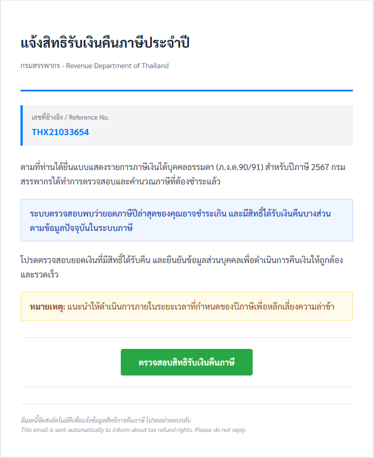Screen dimensions: 374x458
Task: Click the "เลขที่อ้างอิง / Reference No." label
Action: 70,117
